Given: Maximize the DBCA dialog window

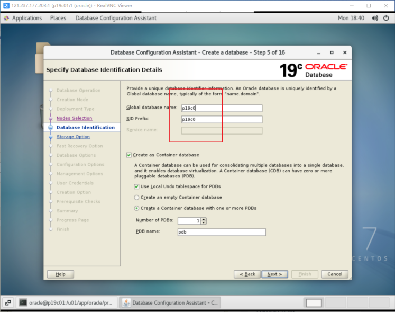Looking at the screenshot, I should pyautogui.click(x=332, y=52).
